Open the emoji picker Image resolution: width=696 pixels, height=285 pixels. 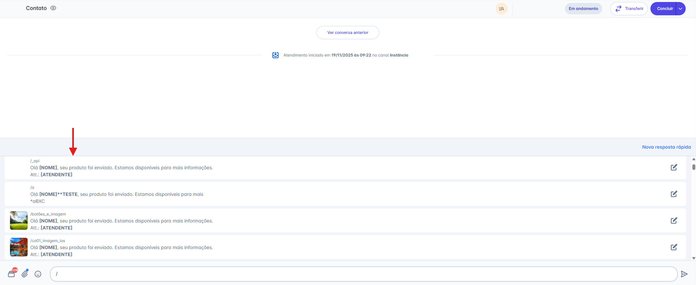tap(38, 274)
